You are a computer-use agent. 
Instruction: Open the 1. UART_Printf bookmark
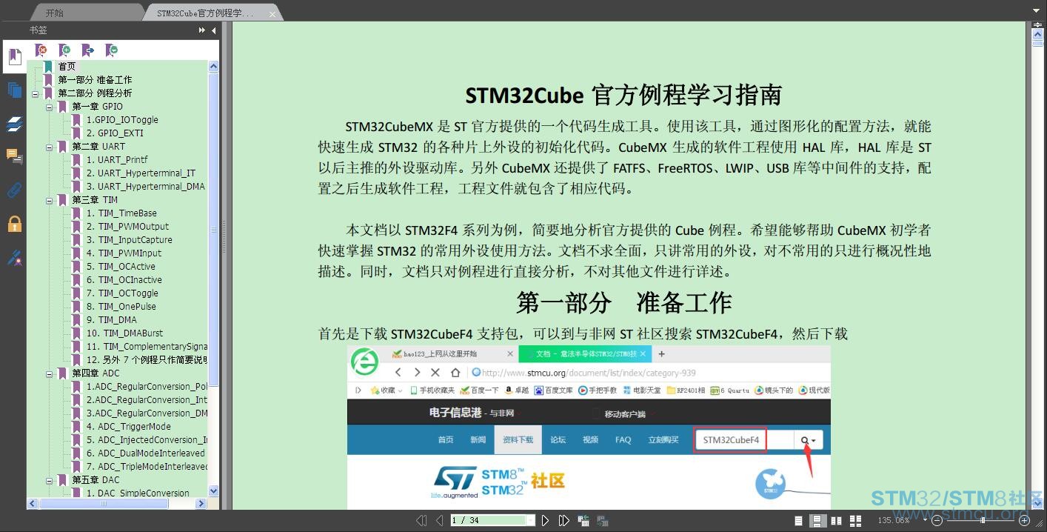tap(117, 160)
